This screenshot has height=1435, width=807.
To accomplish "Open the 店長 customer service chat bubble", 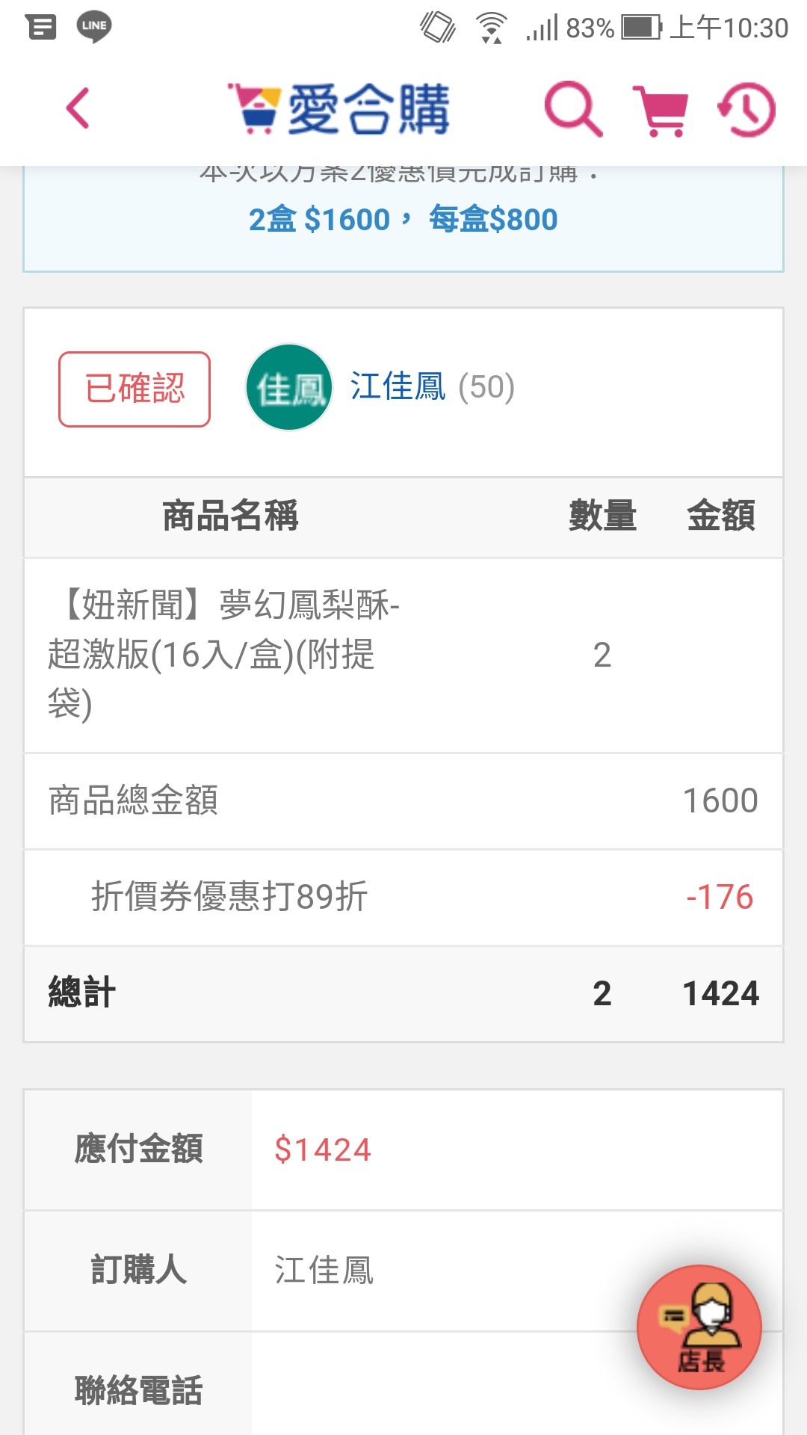I will tap(699, 1327).
